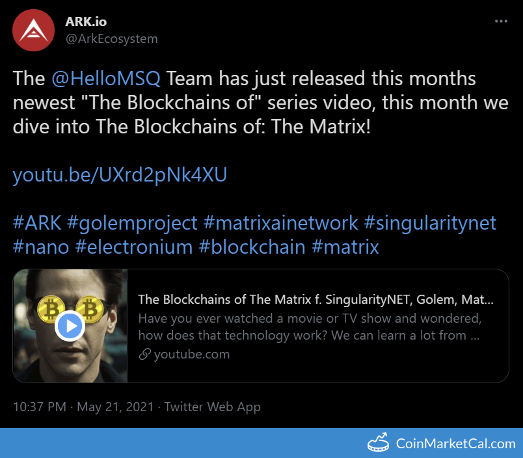Click the CoinMarketCal calendar logo
This screenshot has width=523, height=458.
click(x=379, y=444)
